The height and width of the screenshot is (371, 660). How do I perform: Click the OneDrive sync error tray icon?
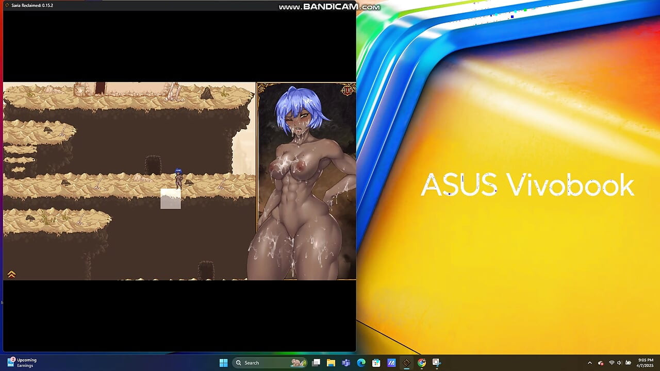point(601,363)
